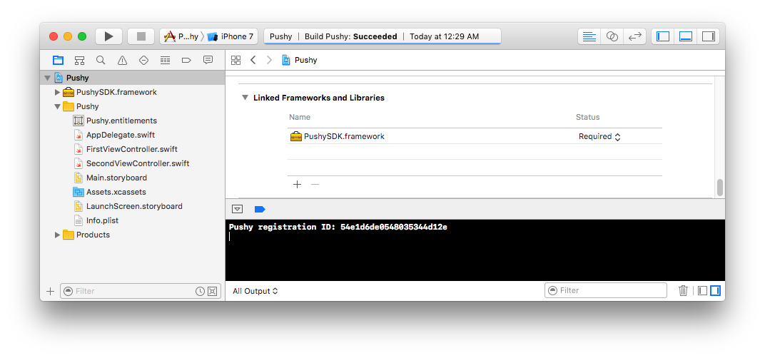Go back in editor history
This screenshot has width=765, height=358.
point(253,60)
